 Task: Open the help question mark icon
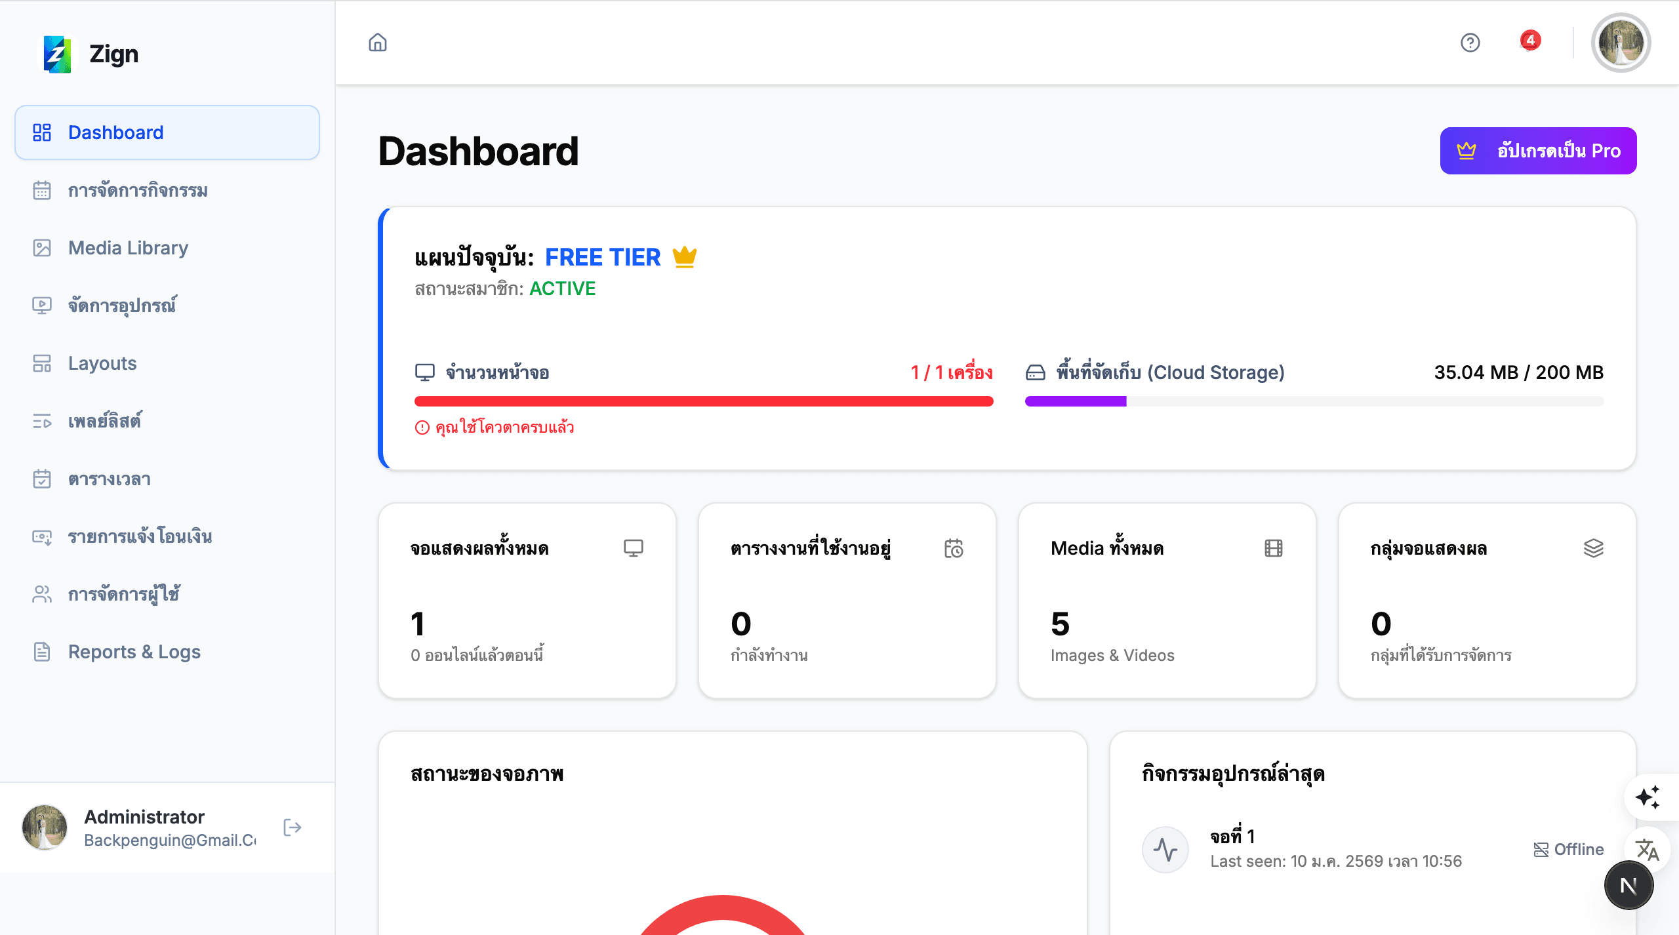click(x=1469, y=42)
